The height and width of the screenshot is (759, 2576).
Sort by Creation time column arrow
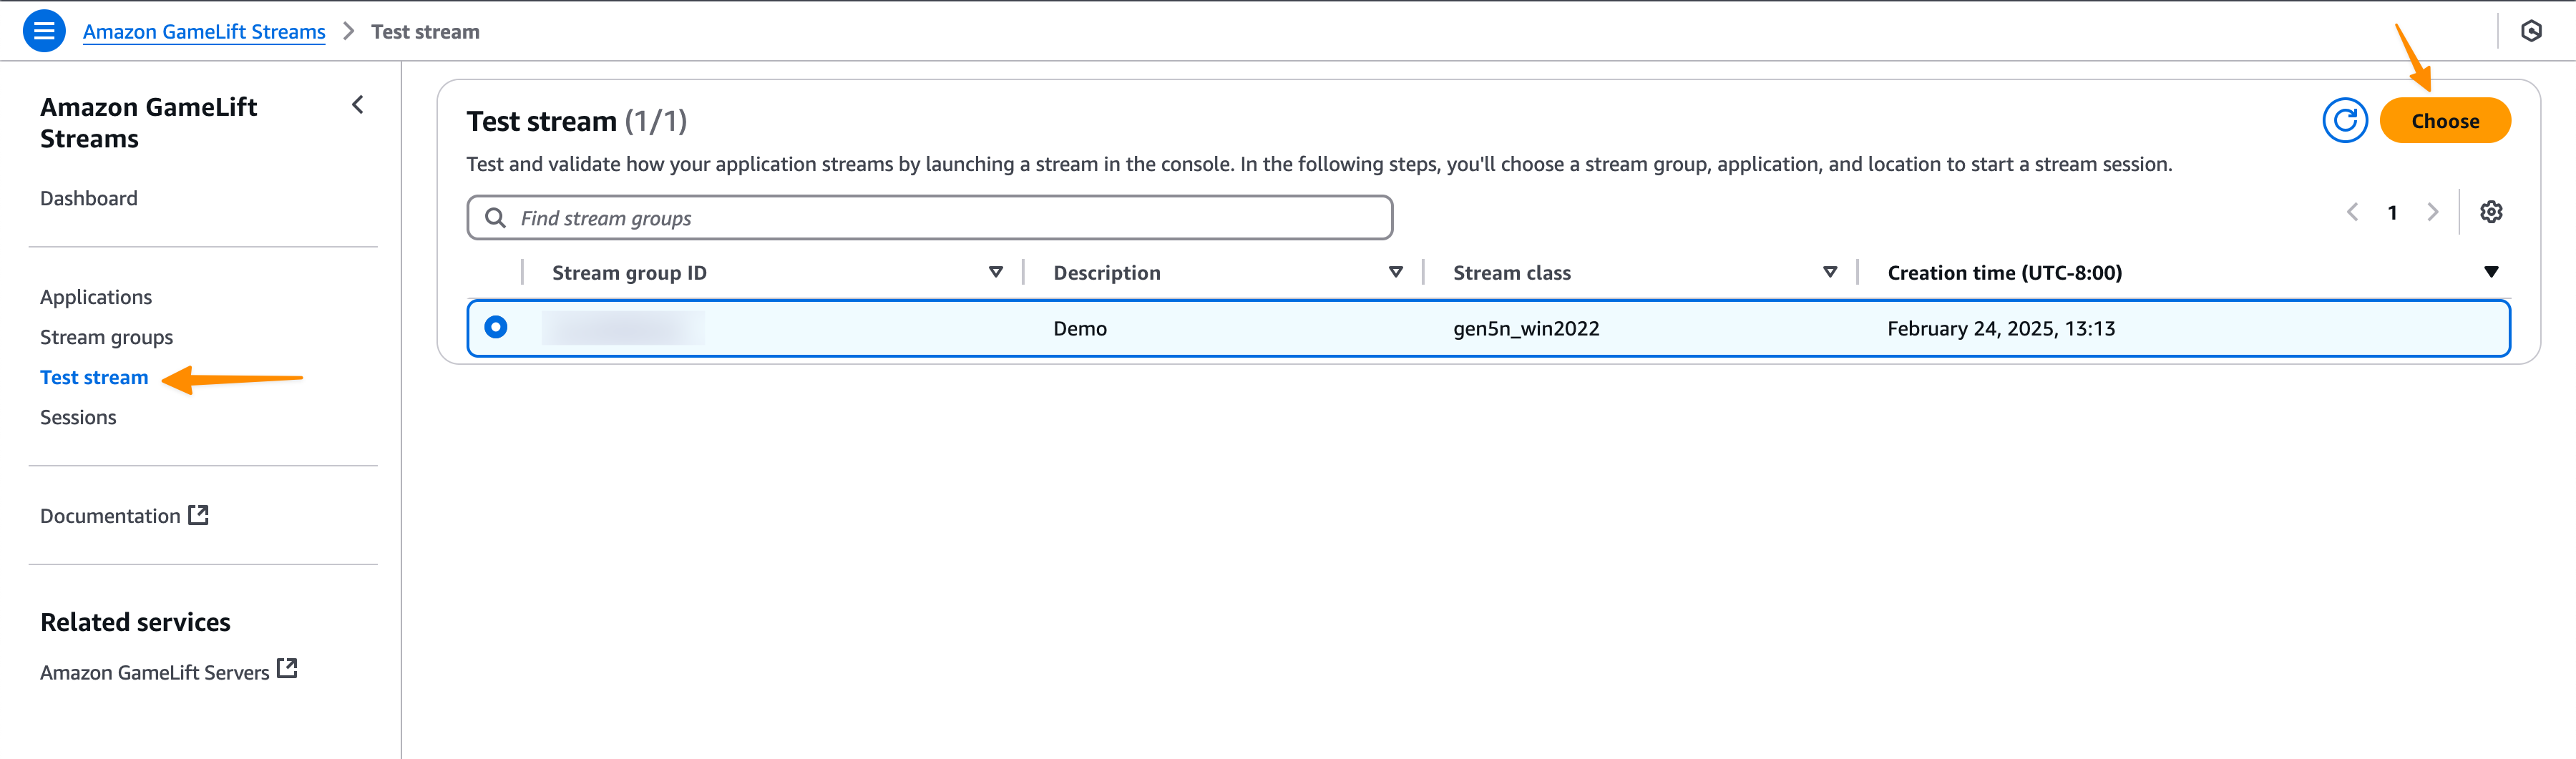click(x=2491, y=272)
